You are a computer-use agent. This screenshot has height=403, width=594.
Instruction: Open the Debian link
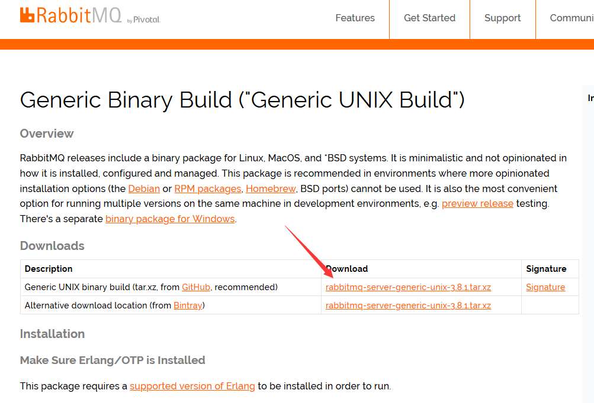coord(143,188)
